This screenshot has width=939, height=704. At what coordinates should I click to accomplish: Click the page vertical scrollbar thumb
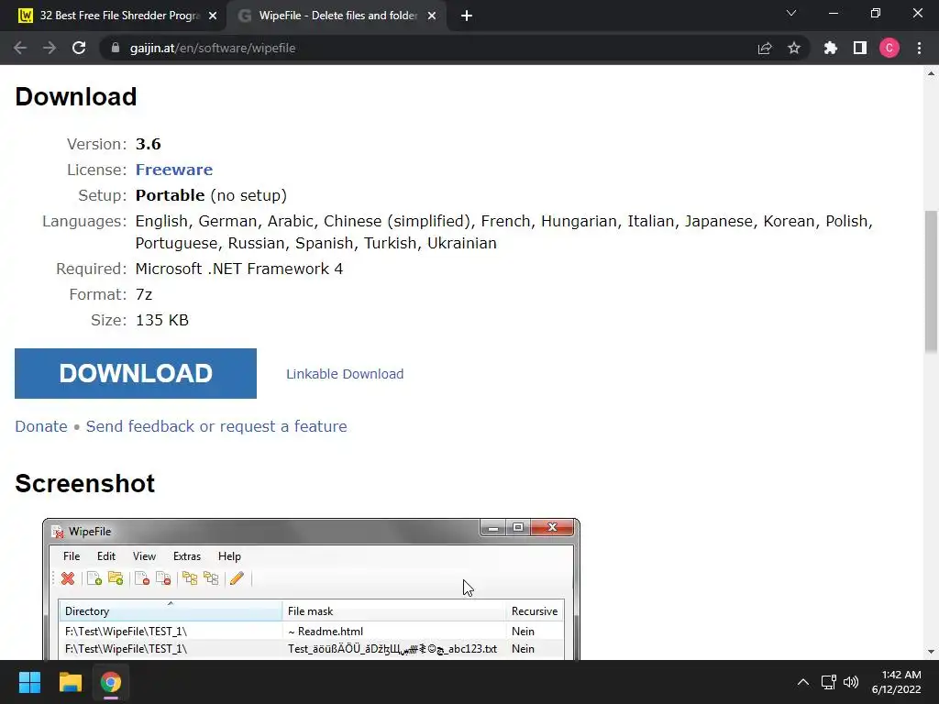pos(931,281)
